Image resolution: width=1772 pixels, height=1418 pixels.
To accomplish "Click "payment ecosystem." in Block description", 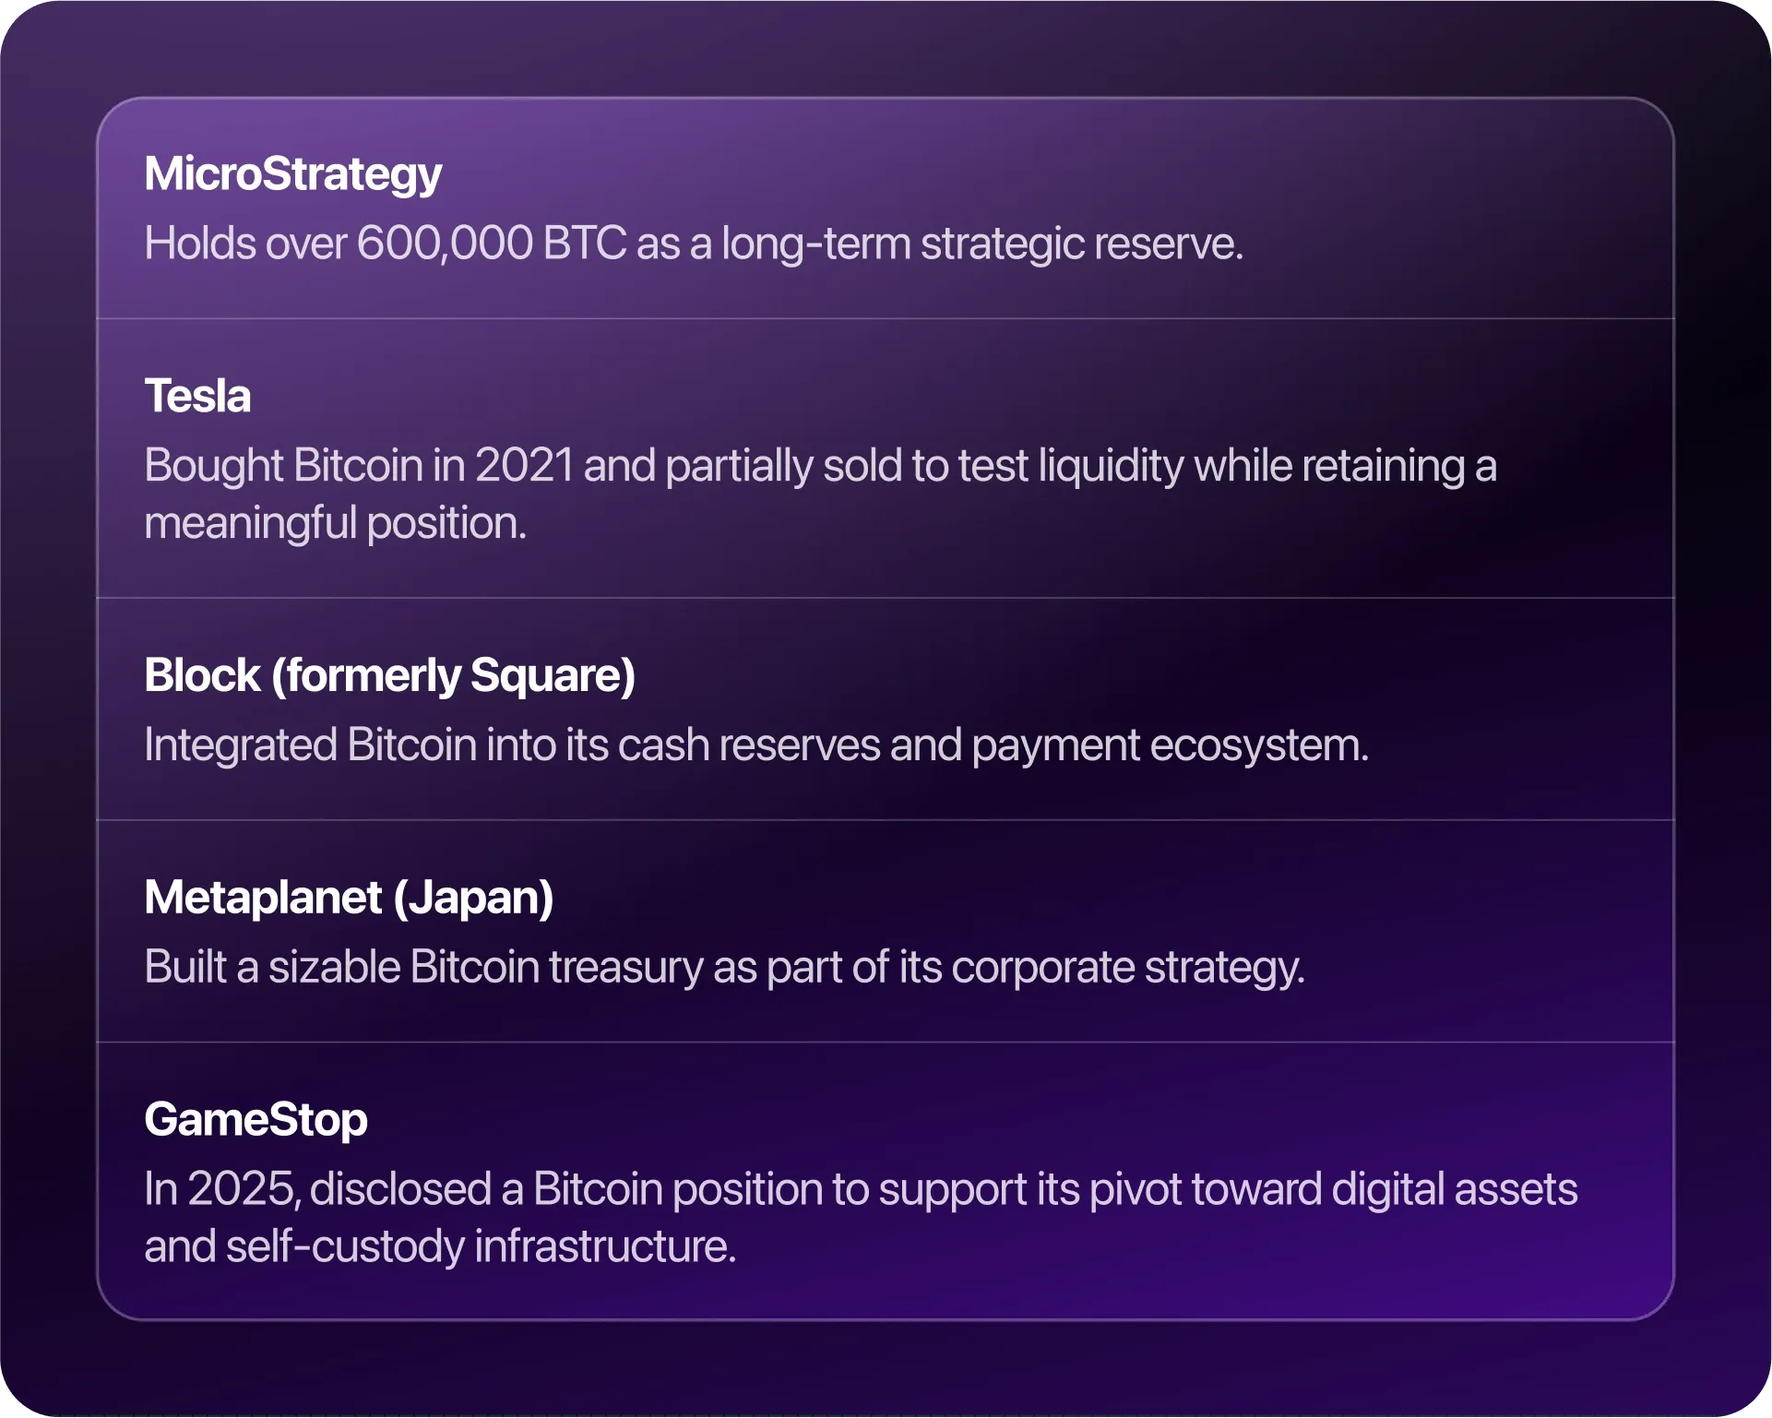I will pos(1170,745).
